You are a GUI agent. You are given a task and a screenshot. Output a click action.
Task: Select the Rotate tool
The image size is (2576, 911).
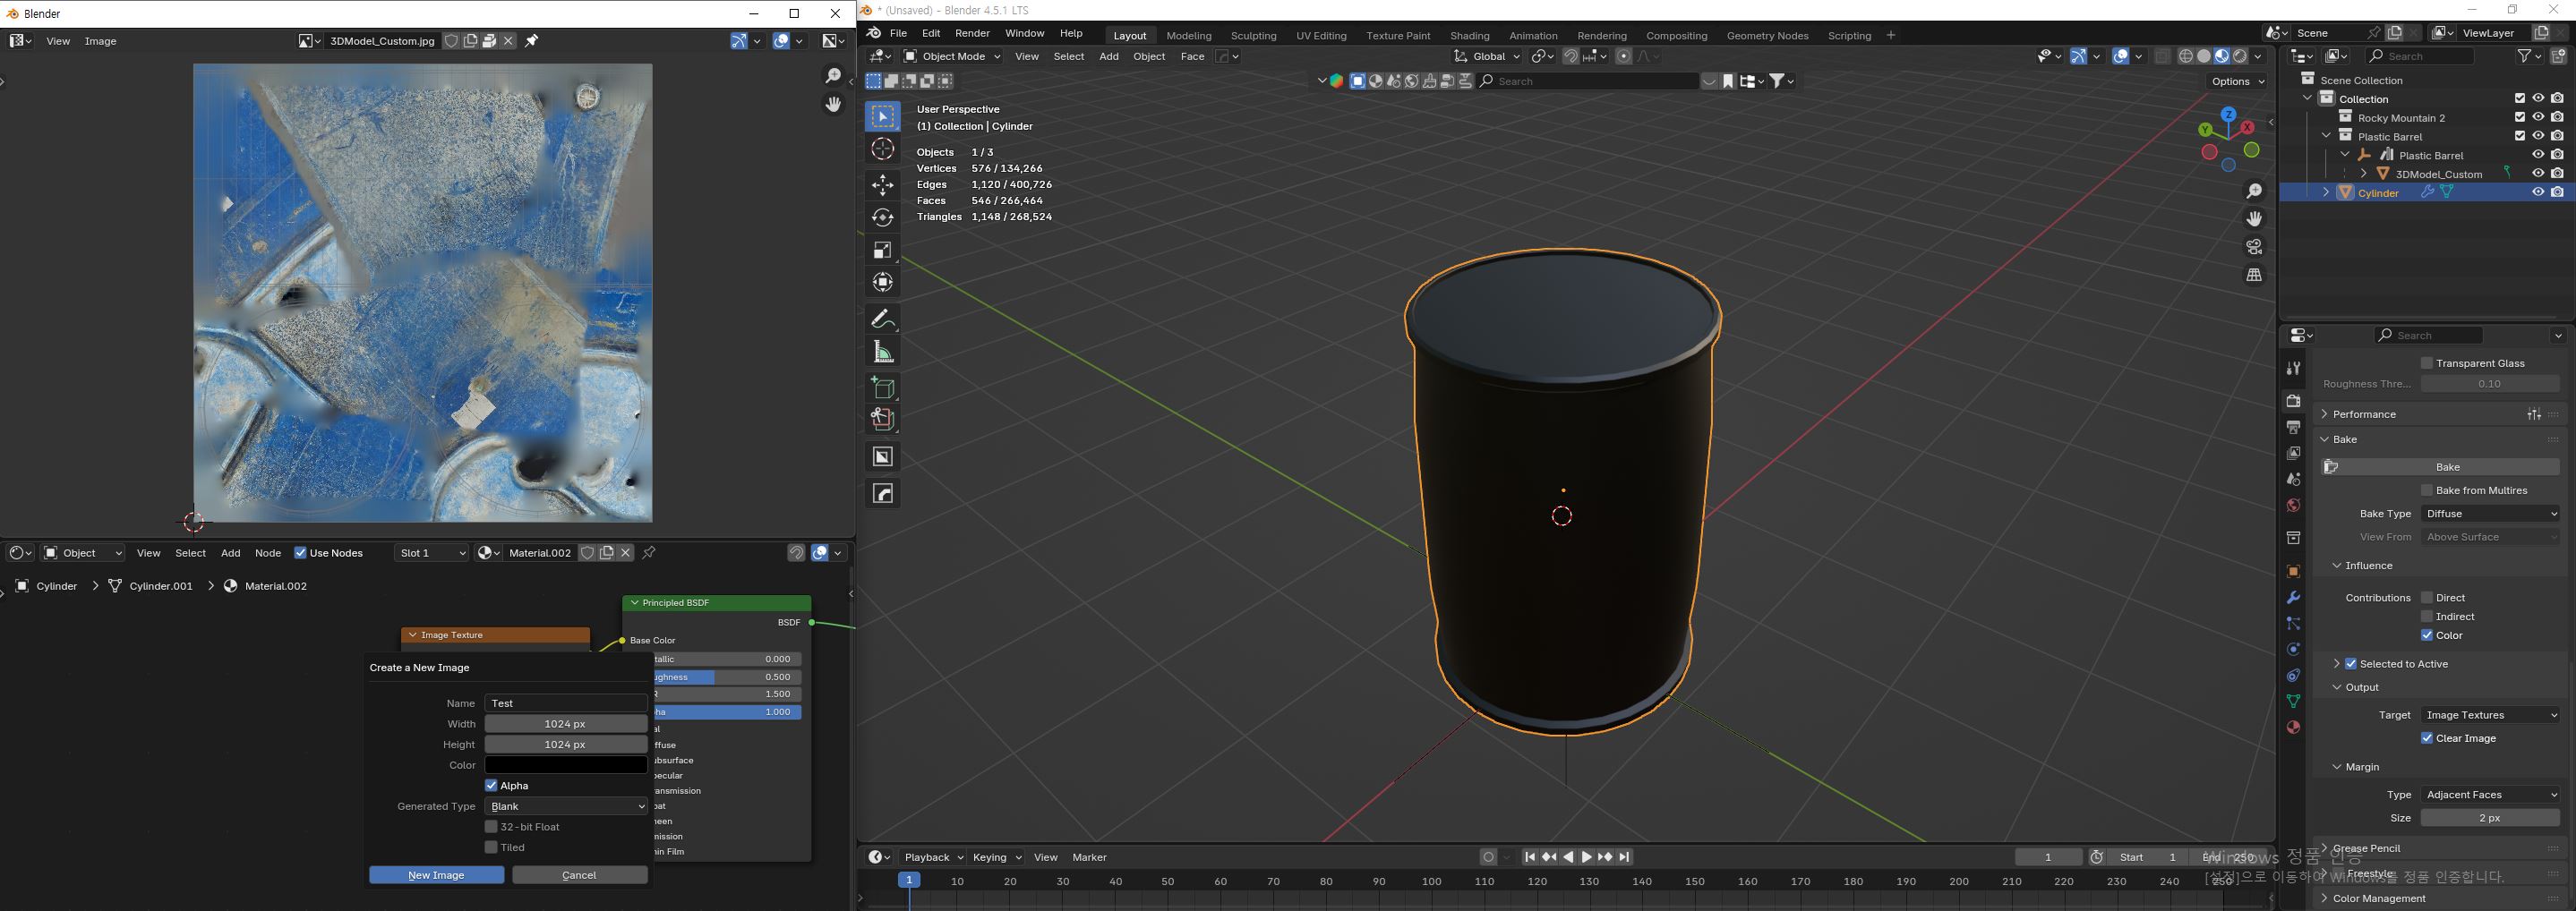point(882,217)
